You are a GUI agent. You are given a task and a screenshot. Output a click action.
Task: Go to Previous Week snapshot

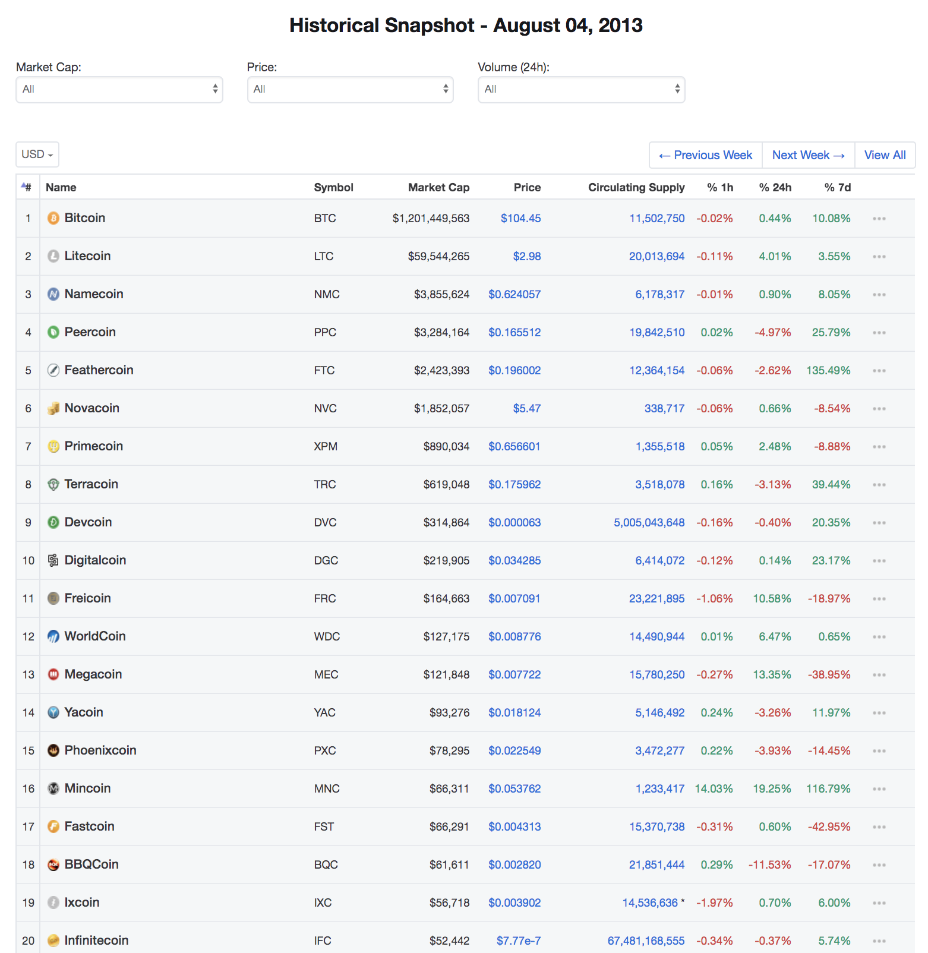tap(706, 155)
